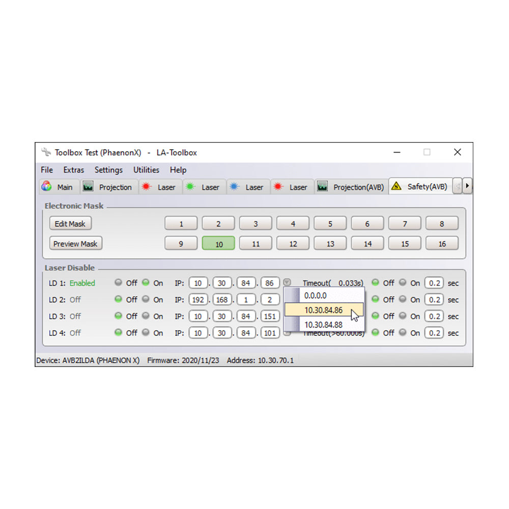The width and height of the screenshot is (509, 509).
Task: Choose 10.30.84.86 from the IP dropdown list
Action: pyautogui.click(x=324, y=310)
